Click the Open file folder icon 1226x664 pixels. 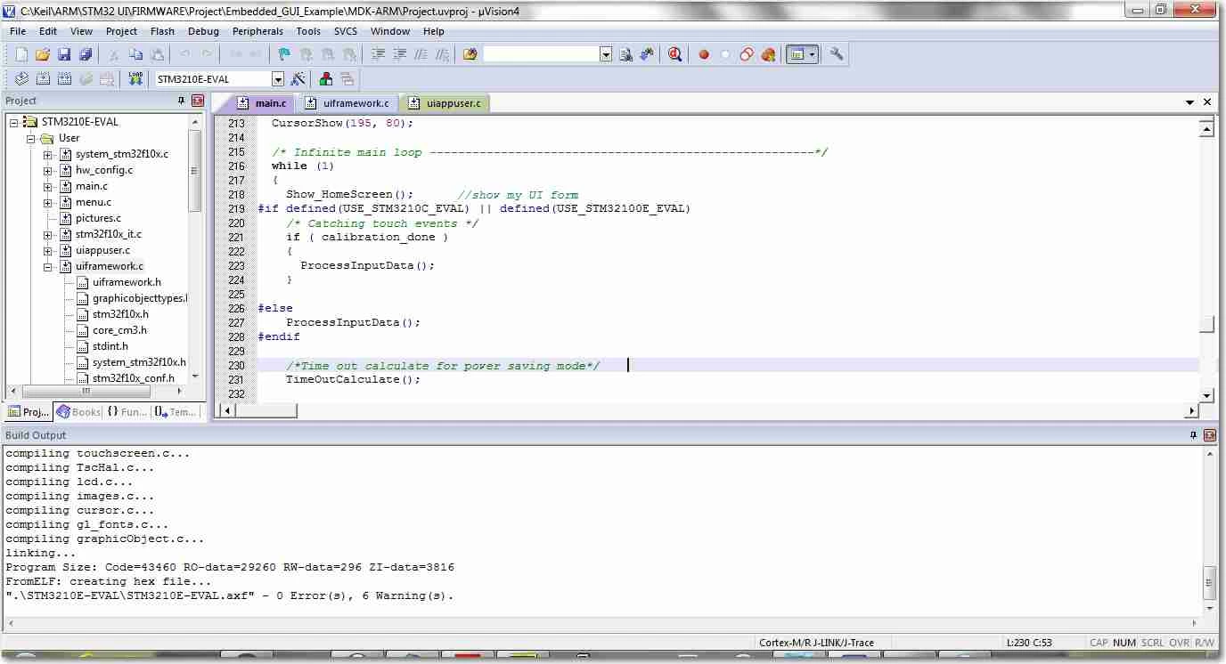pos(42,54)
